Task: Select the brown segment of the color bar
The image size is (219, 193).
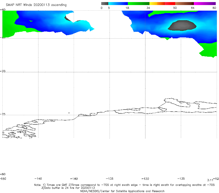Action: coord(184,4)
